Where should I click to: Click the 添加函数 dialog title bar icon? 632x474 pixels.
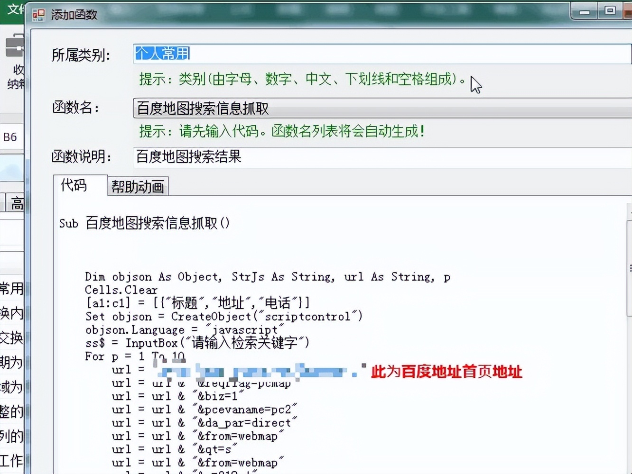click(38, 15)
